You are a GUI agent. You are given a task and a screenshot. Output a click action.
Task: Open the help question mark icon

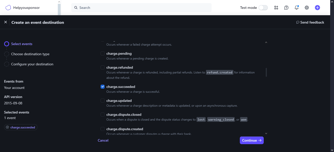pyautogui.click(x=286, y=8)
